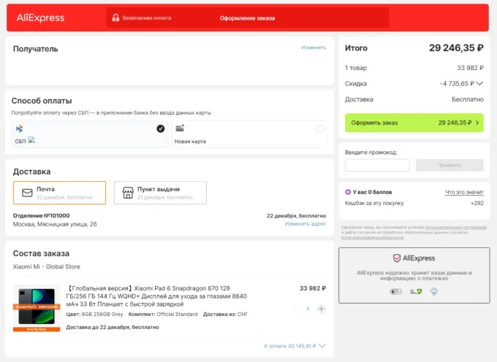Select the СБП payment radio option
The height and width of the screenshot is (362, 497).
click(160, 129)
